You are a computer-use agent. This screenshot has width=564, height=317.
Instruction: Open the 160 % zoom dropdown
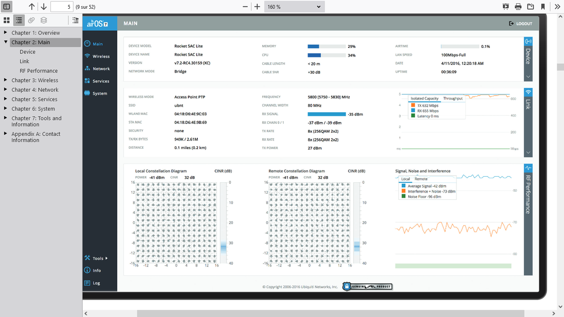pyautogui.click(x=294, y=7)
